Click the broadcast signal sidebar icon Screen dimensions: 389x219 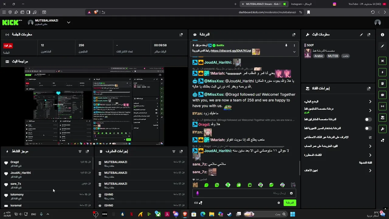click(x=382, y=106)
